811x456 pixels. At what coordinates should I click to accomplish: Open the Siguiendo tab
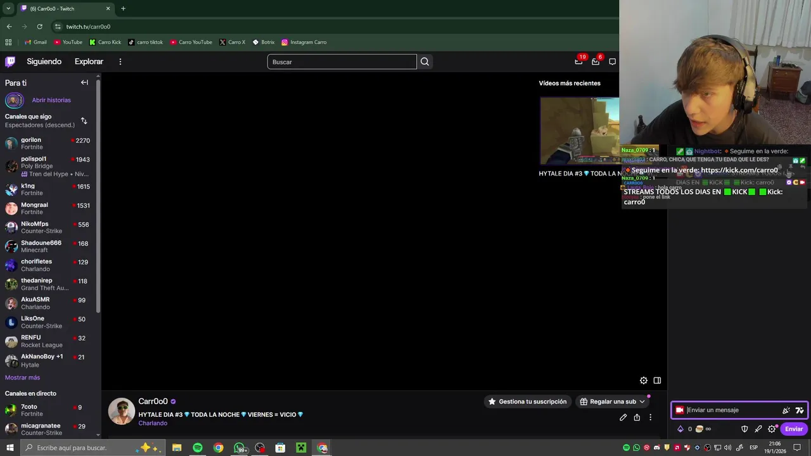click(x=44, y=61)
